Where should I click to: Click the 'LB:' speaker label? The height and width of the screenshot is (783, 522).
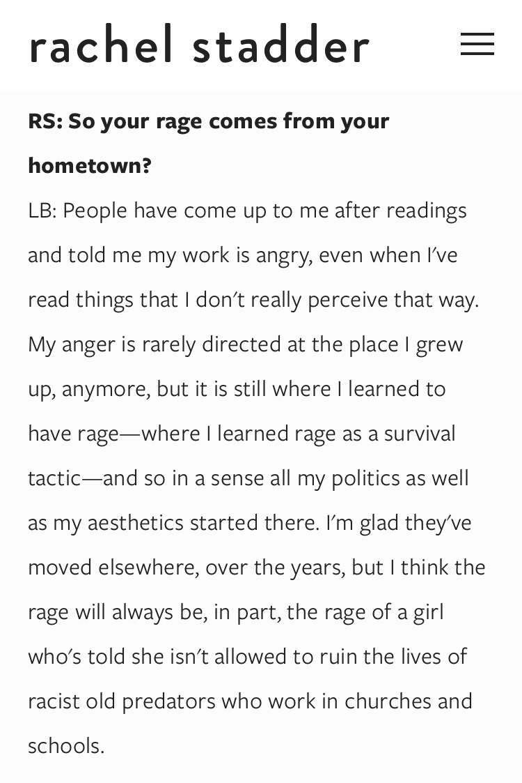click(42, 211)
